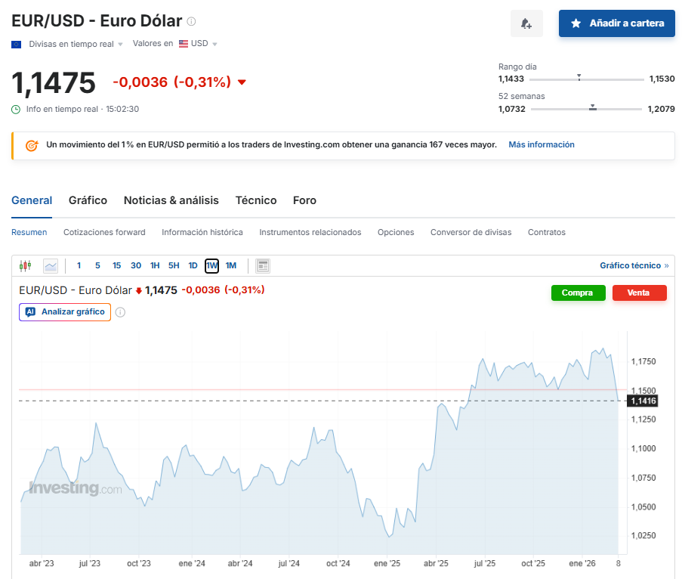
Task: Click the news overlay icon in chart toolbar
Action: click(263, 265)
